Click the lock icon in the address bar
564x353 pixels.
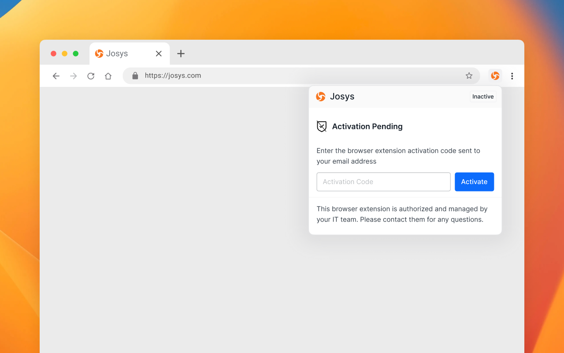click(x=135, y=76)
